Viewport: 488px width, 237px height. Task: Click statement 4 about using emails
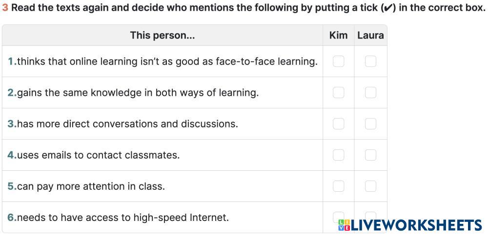(94, 155)
